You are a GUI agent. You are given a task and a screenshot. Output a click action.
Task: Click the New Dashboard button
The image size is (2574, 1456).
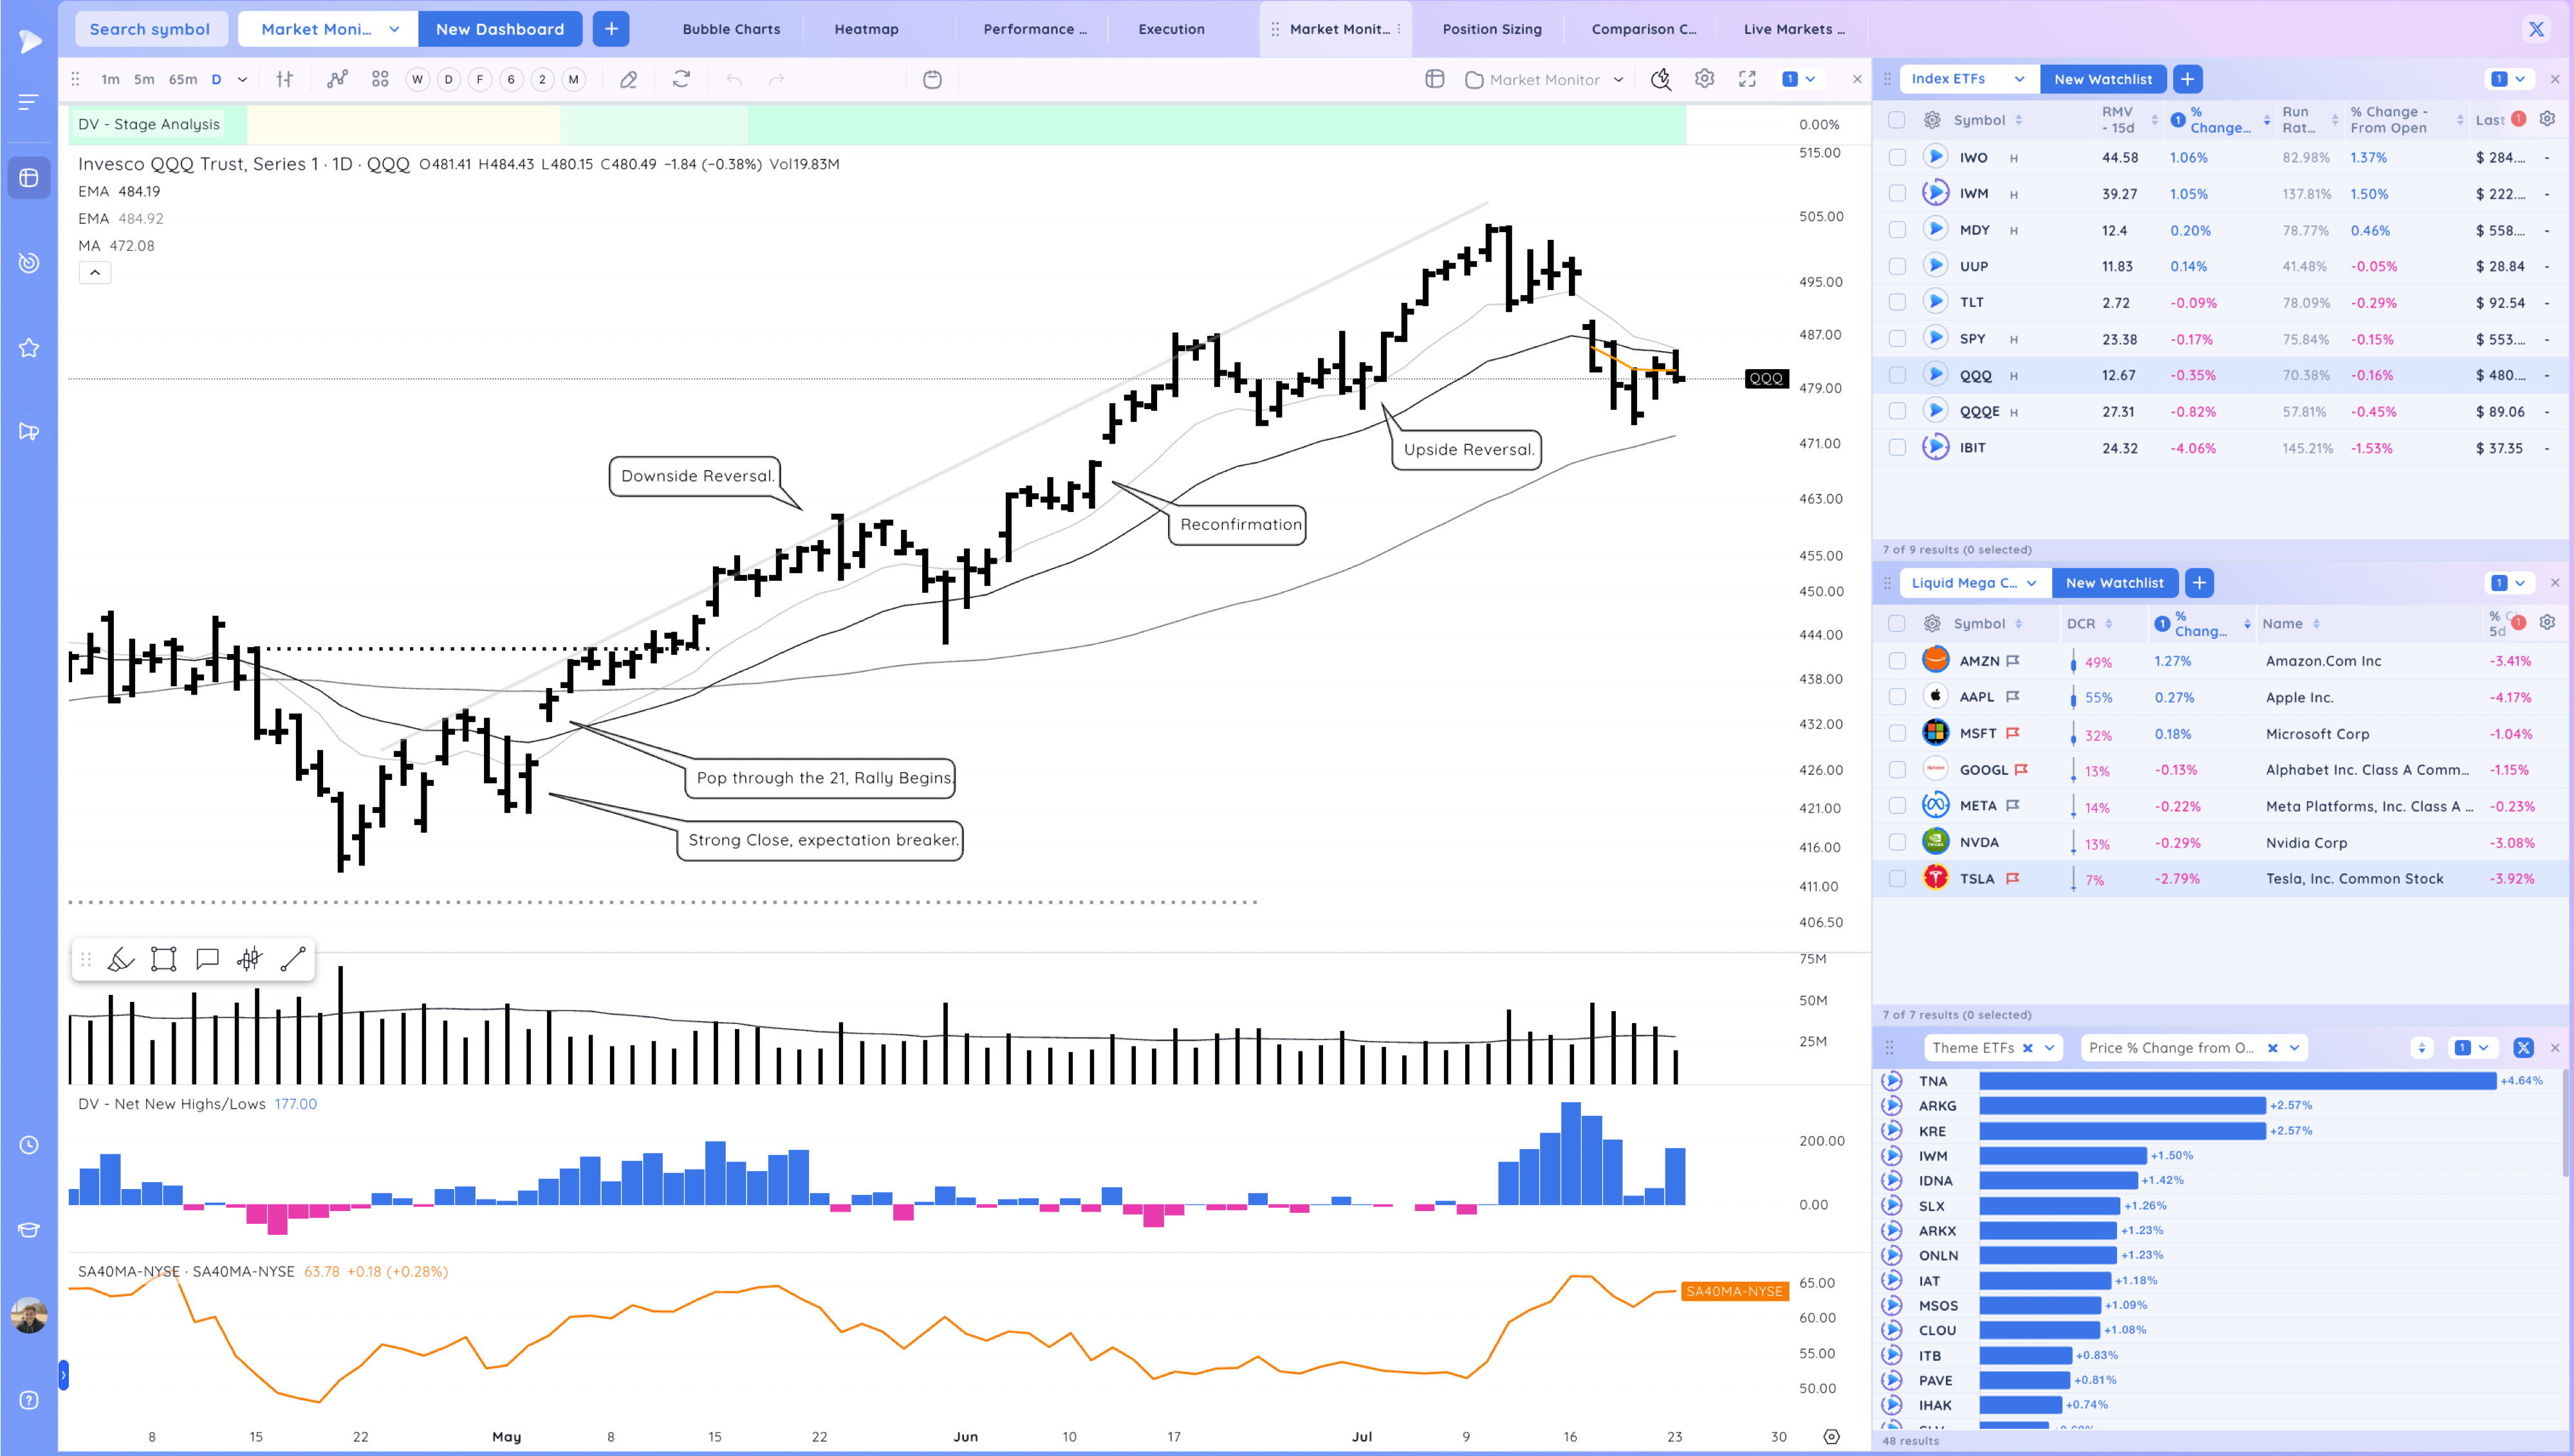point(499,29)
